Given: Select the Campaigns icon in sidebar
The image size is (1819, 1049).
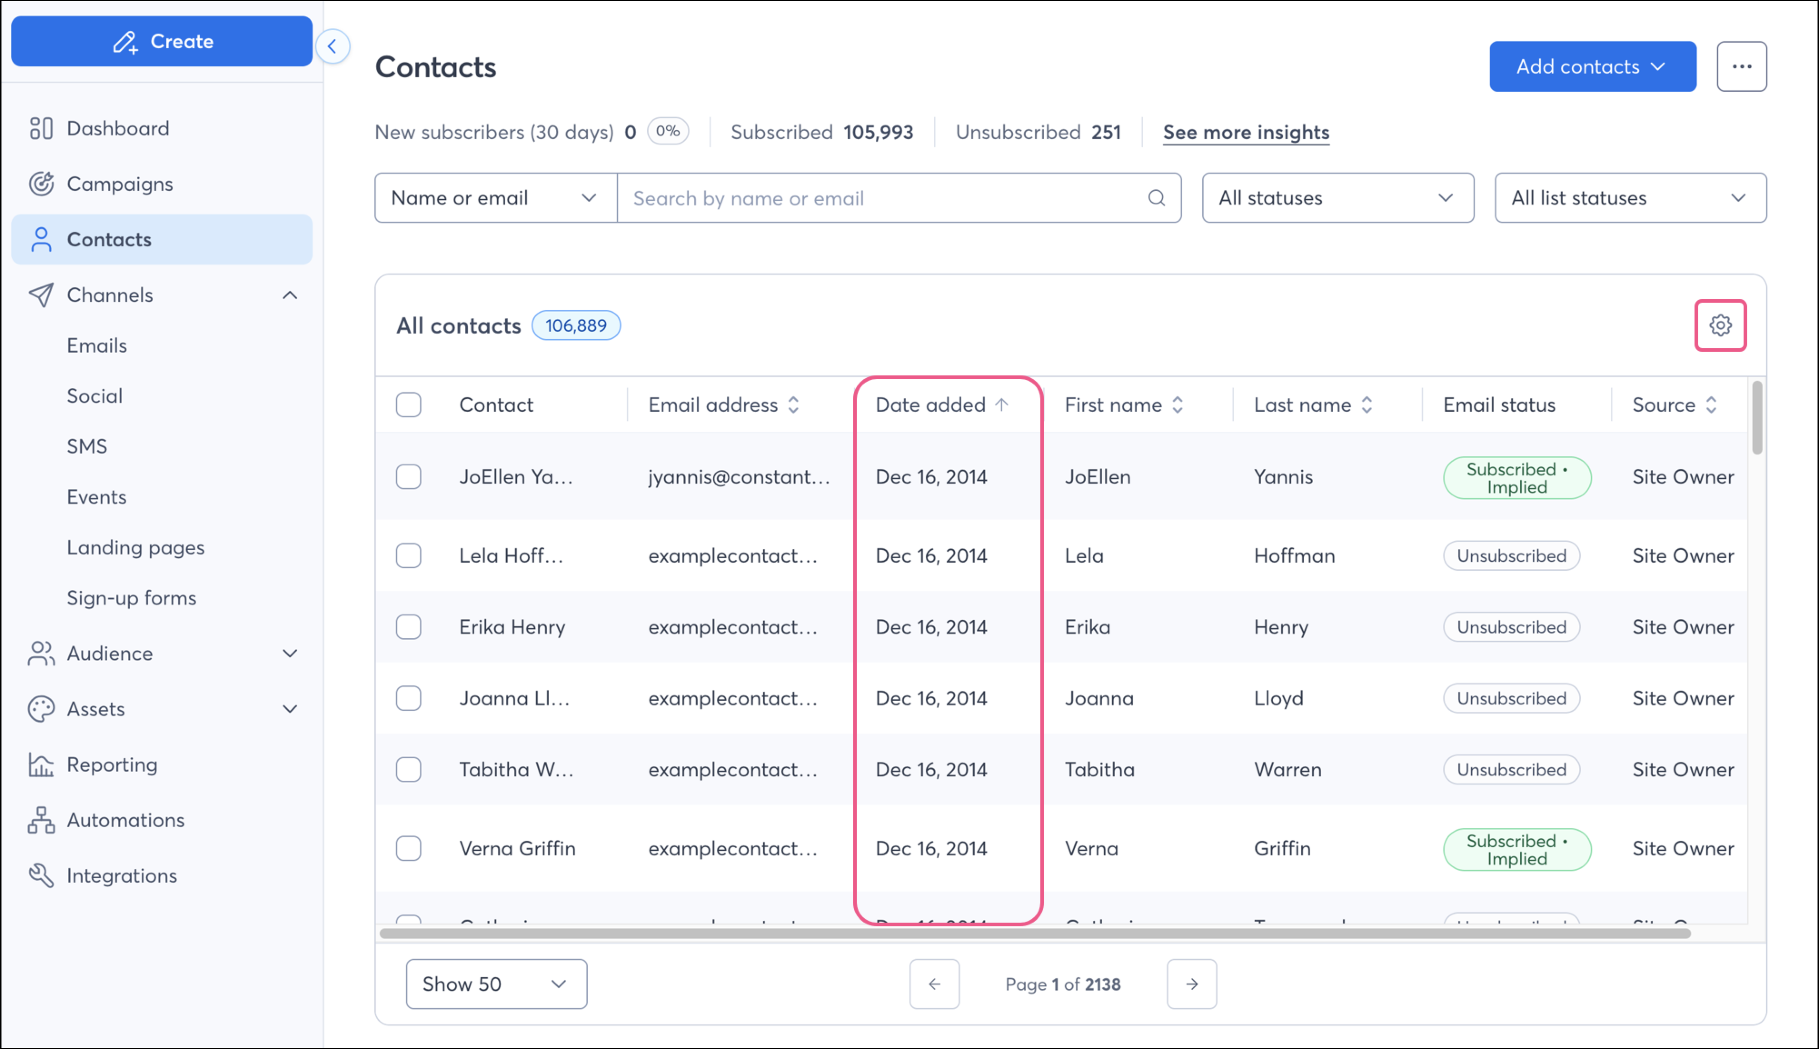Looking at the screenshot, I should (x=42, y=184).
